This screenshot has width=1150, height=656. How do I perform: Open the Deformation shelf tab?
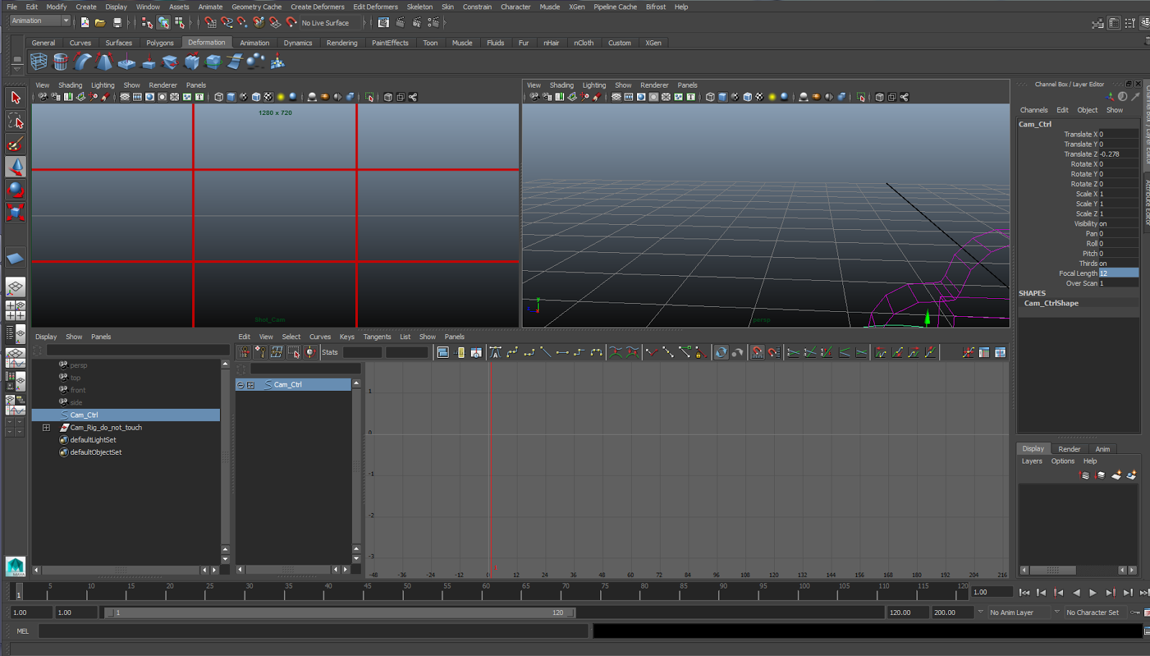click(x=206, y=42)
